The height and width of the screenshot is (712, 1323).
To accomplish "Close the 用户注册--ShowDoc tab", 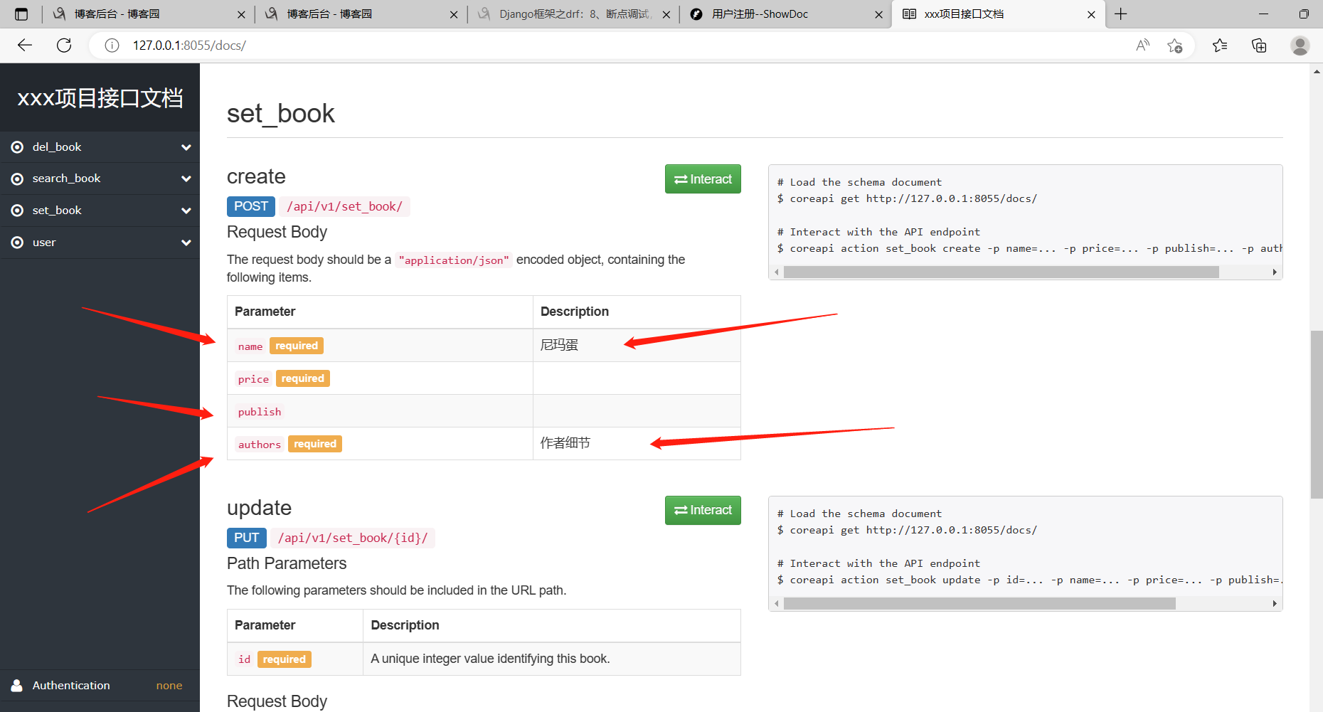I will (x=878, y=14).
